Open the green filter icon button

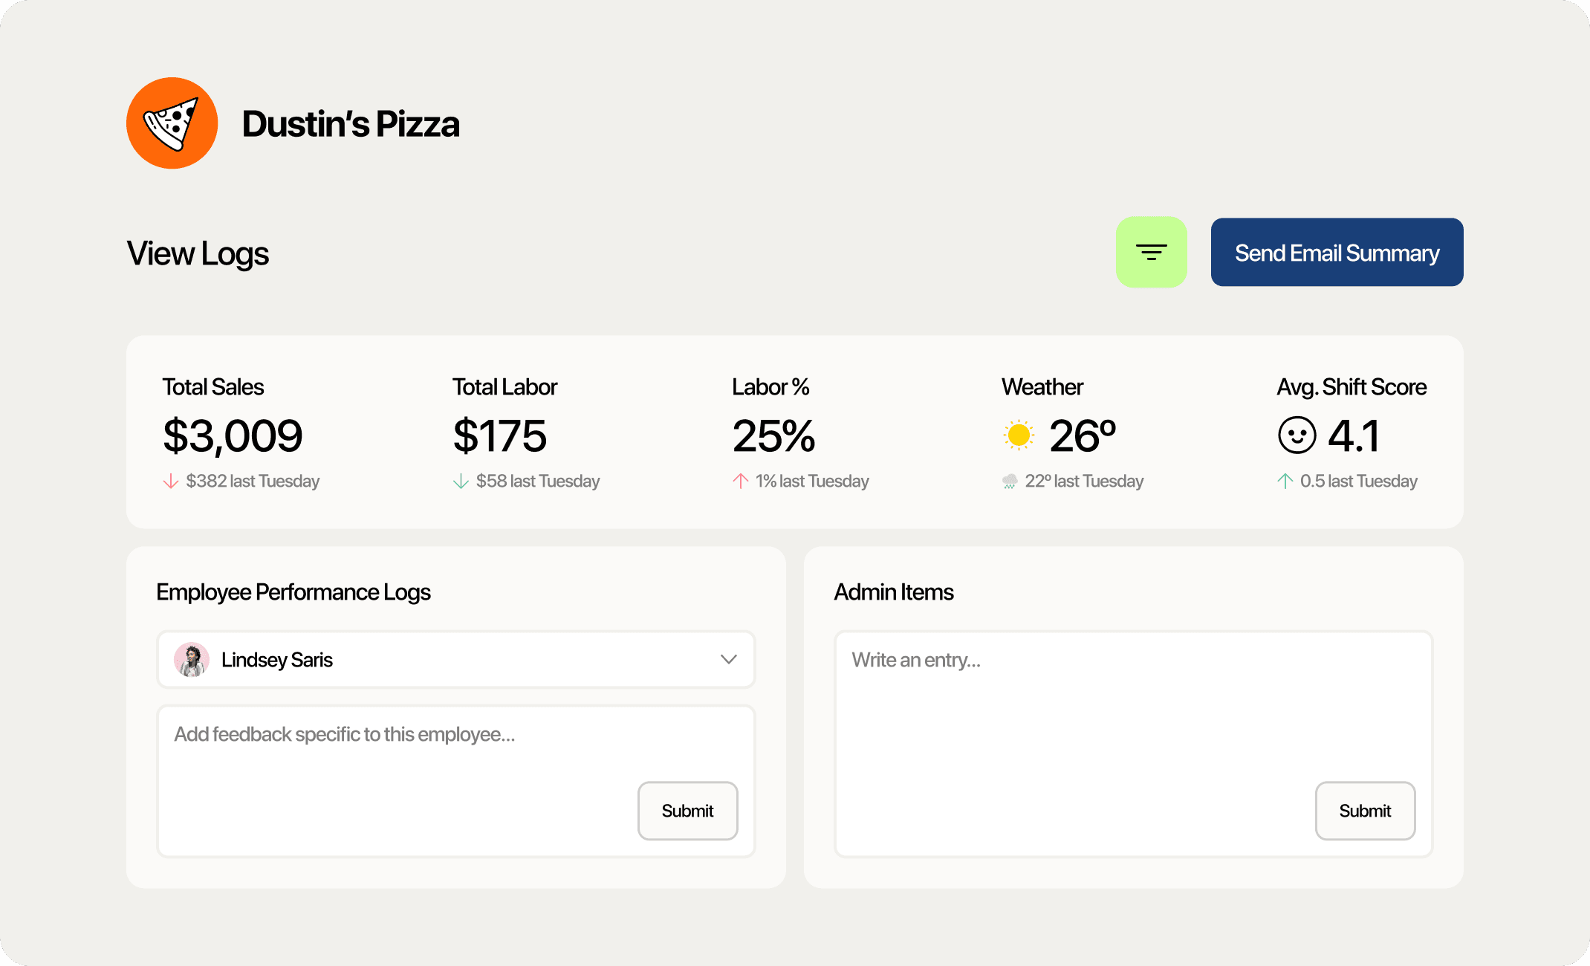point(1151,253)
